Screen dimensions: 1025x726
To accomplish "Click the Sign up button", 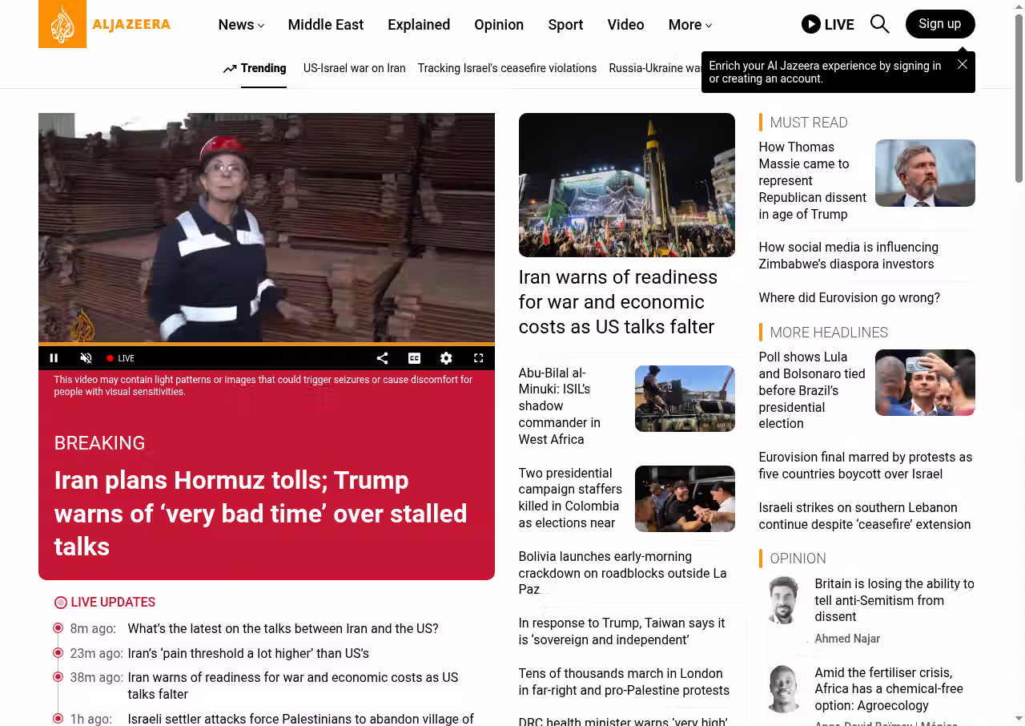I will (940, 24).
